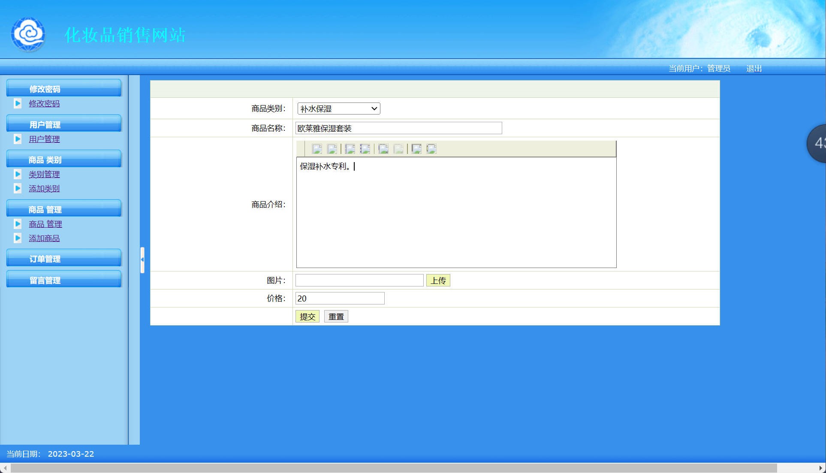
Task: Collapse the sidebar using the splitter handle
Action: coord(142,259)
